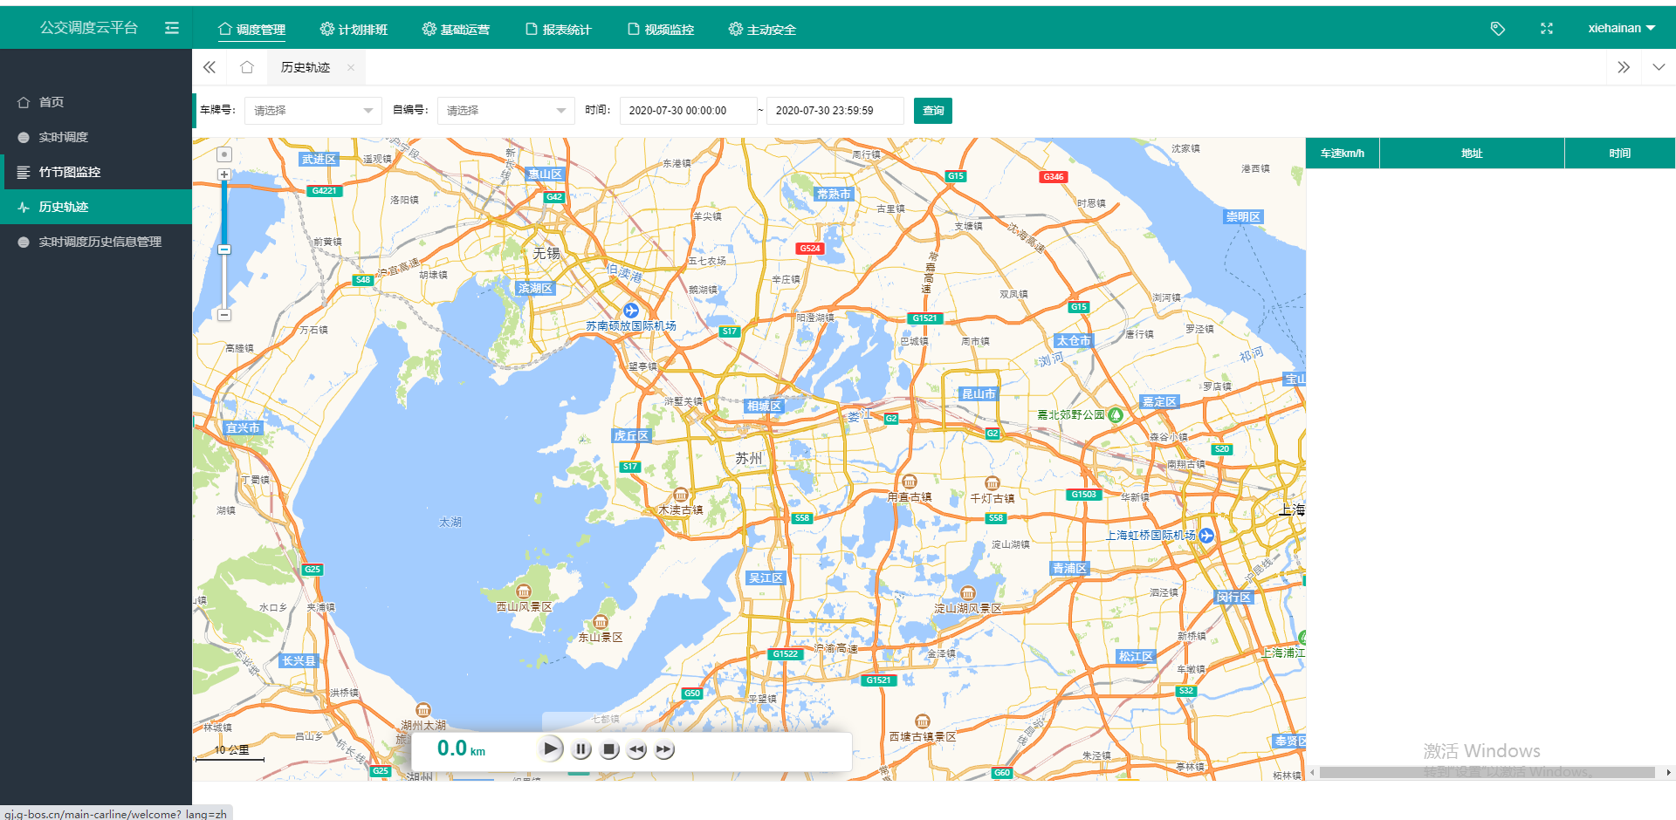Fast-forward the track playback
Image resolution: width=1676 pixels, height=820 pixels.
(664, 750)
